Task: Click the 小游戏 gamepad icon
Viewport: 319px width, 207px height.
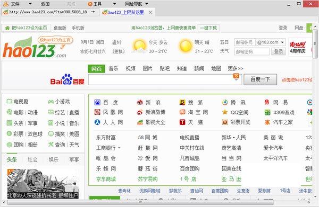Action: (x=51, y=102)
